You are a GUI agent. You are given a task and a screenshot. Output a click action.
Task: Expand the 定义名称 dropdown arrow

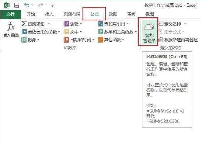[x=185, y=24]
